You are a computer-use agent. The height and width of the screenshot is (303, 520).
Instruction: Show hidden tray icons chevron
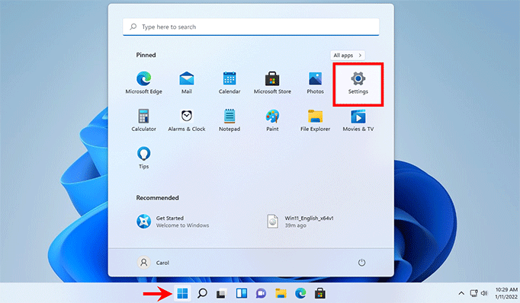461,293
